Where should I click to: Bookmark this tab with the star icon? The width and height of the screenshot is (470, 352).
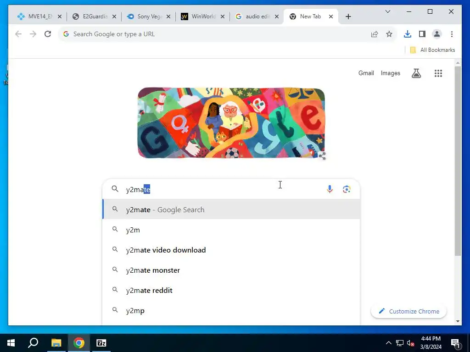pos(389,34)
